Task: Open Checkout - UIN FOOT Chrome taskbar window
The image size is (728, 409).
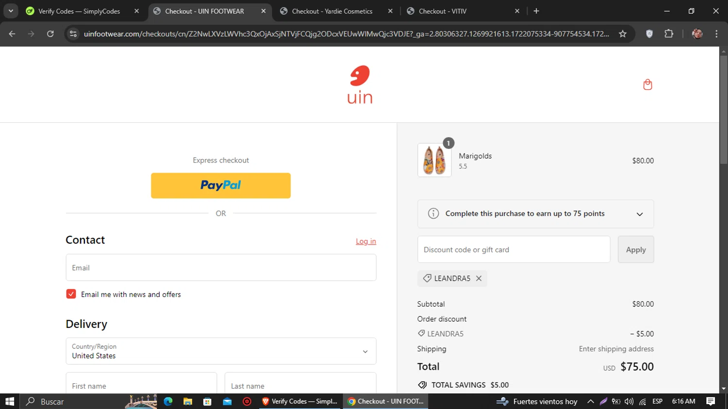Action: [386, 401]
